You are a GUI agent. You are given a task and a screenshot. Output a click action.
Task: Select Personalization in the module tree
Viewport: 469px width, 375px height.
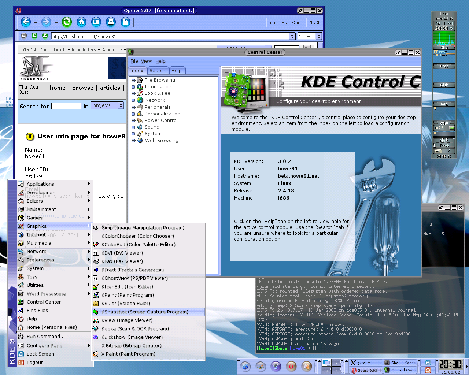coord(162,114)
